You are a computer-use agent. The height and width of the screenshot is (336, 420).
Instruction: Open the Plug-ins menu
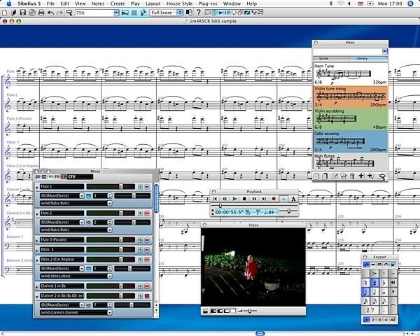[208, 3]
